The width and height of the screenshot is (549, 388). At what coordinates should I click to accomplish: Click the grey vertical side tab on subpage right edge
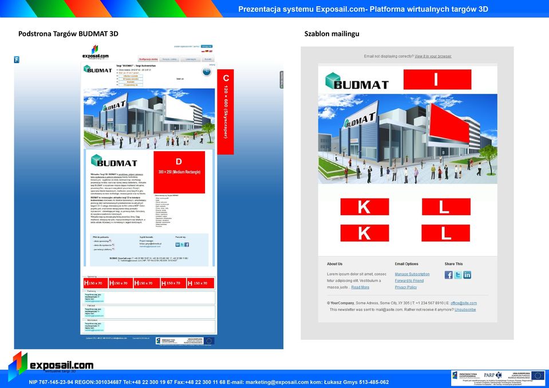[282, 80]
